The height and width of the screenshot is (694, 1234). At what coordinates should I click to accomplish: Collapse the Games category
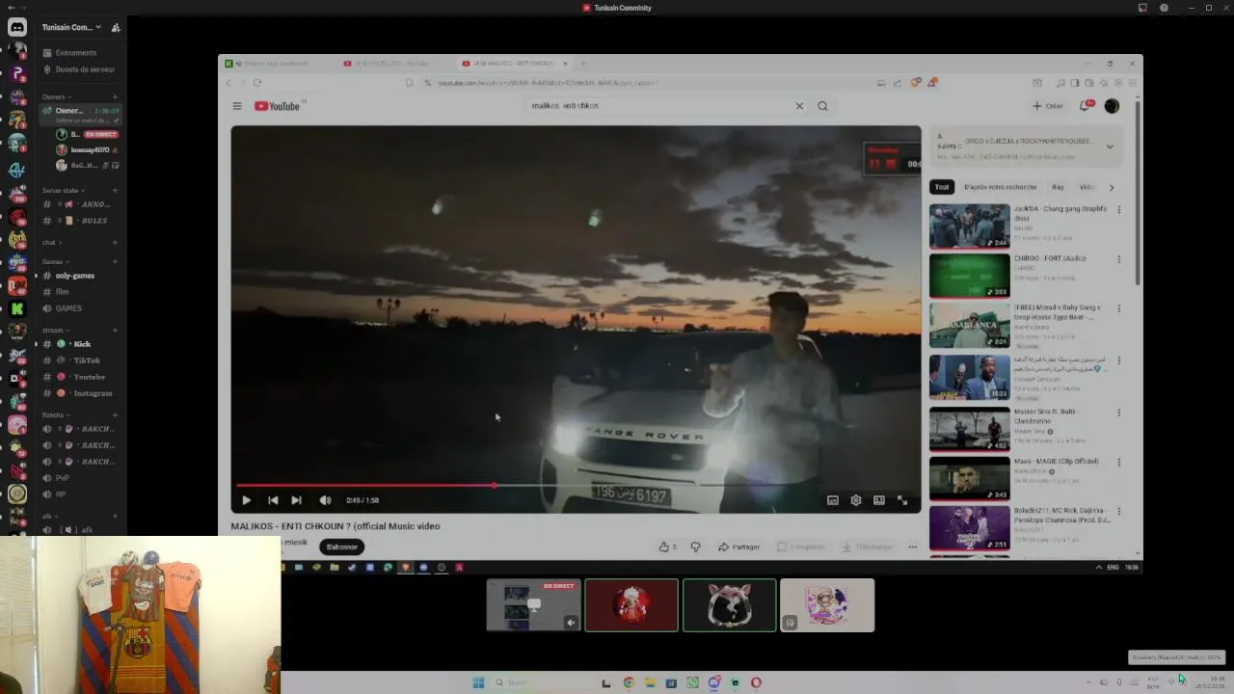[x=54, y=261]
